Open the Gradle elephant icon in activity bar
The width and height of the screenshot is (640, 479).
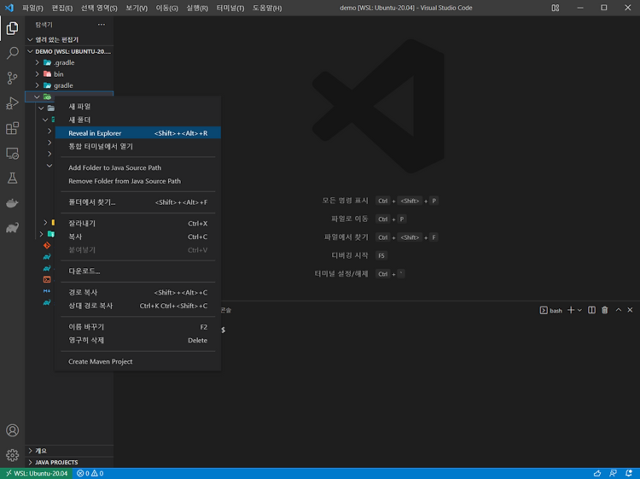click(12, 228)
